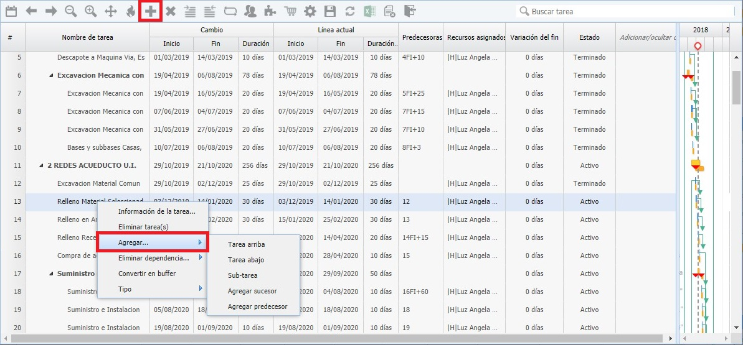Image resolution: width=743 pixels, height=345 pixels.
Task: Open the calendar icon in the toolbar
Action: (x=11, y=11)
